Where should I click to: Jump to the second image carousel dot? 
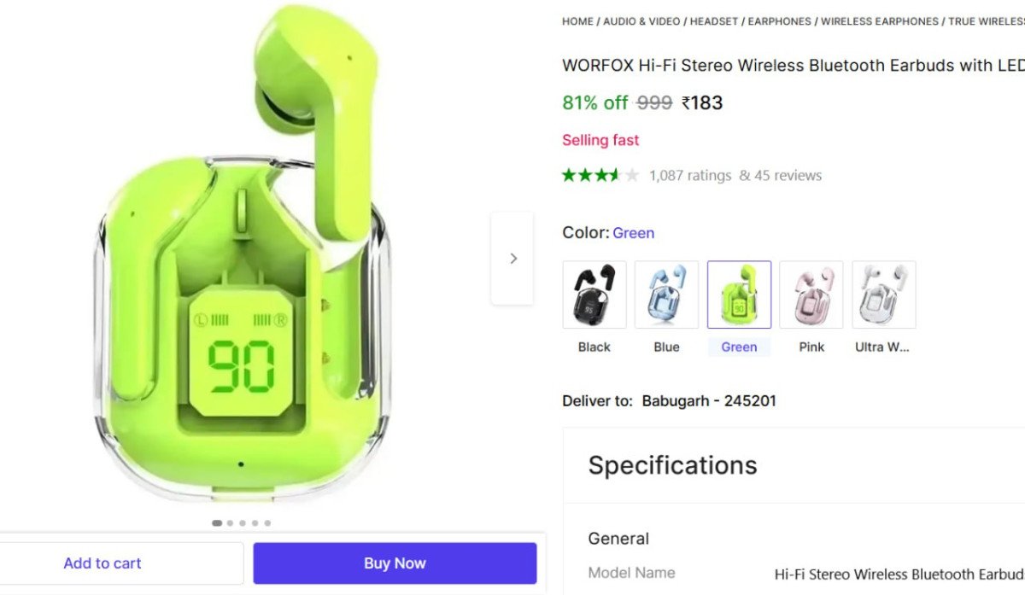(230, 522)
